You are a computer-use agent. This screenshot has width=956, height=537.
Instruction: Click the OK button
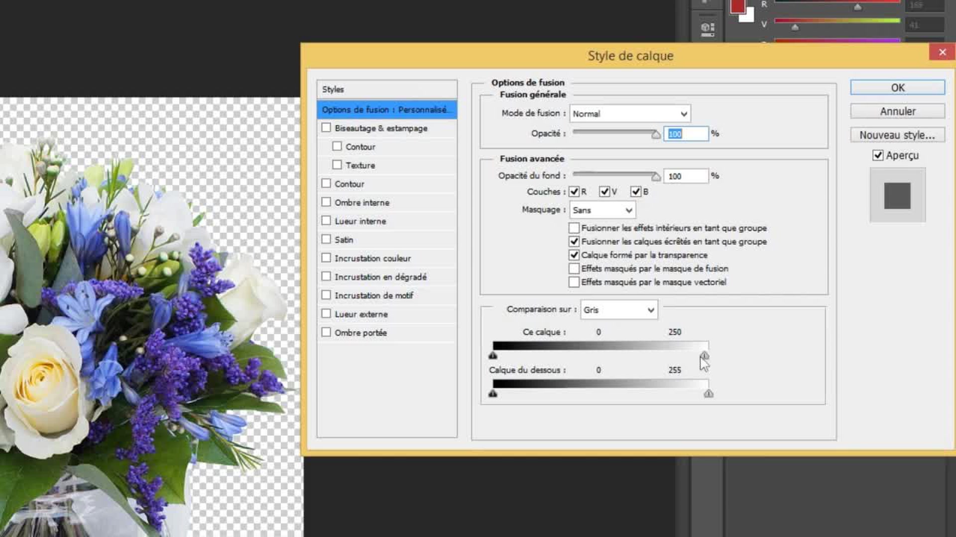897,88
